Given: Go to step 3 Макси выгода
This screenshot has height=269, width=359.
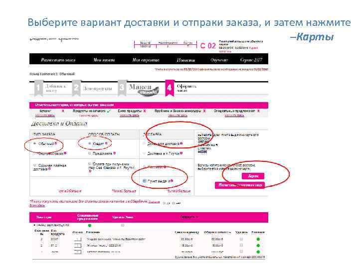Looking at the screenshot, I should pyautogui.click(x=138, y=89).
